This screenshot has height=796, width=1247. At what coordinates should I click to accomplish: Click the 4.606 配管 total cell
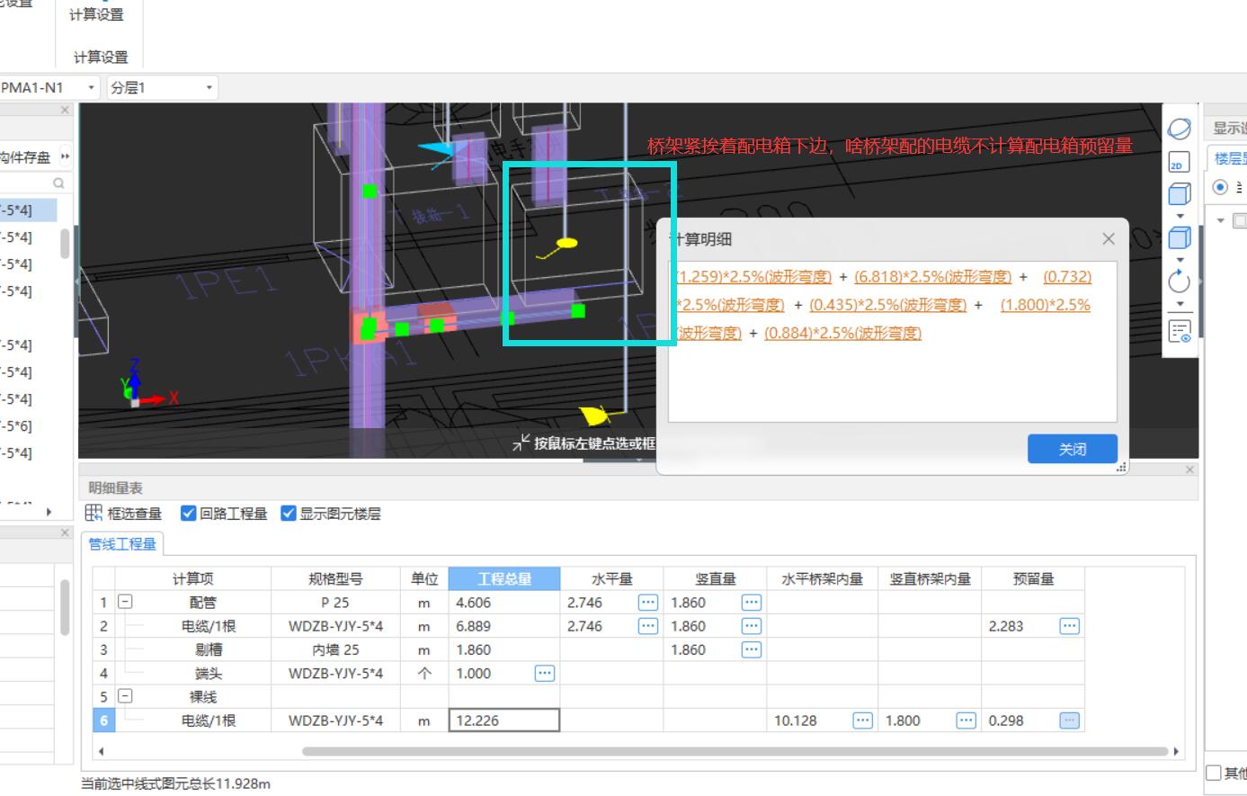[x=504, y=603]
